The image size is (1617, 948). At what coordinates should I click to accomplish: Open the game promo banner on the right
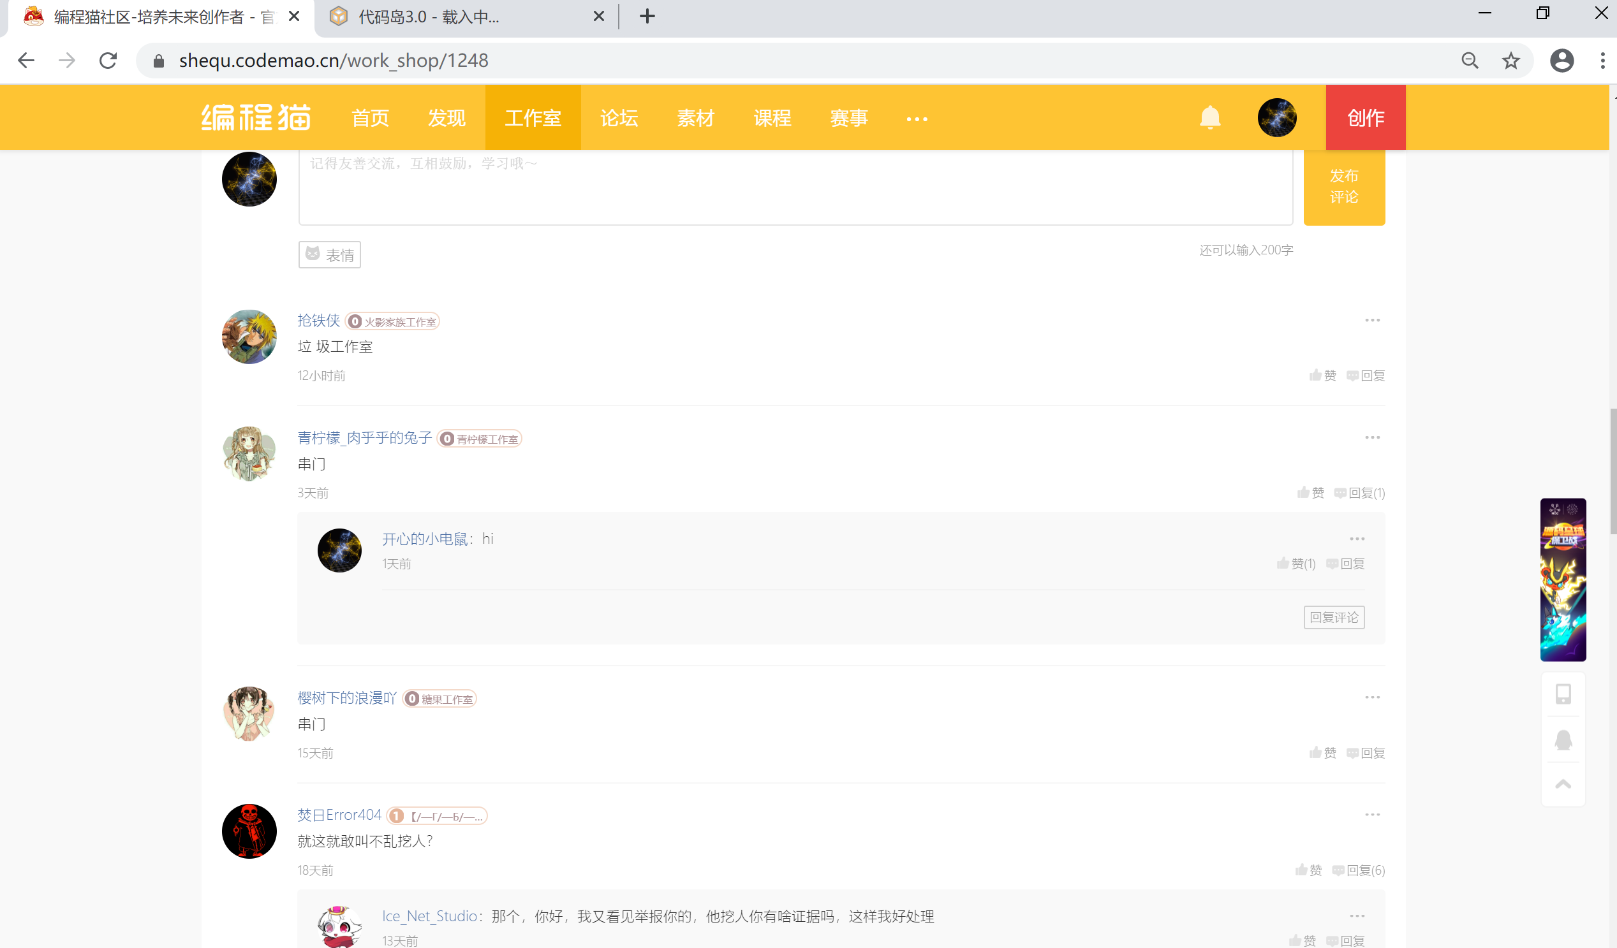(1563, 580)
